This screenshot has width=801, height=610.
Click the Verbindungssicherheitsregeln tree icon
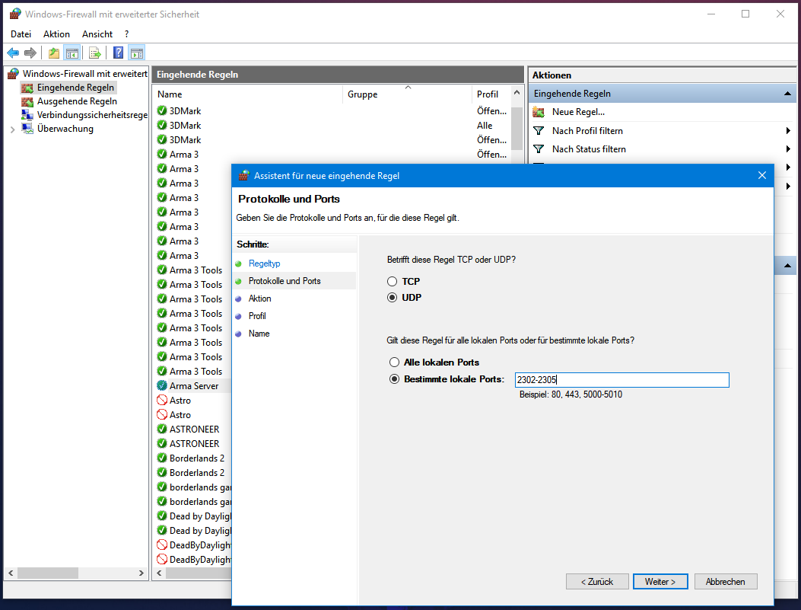[x=27, y=115]
